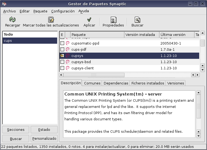The image size is (207, 150).
Task: Click the cupsys-bsd package name
Action: [x=81, y=62]
